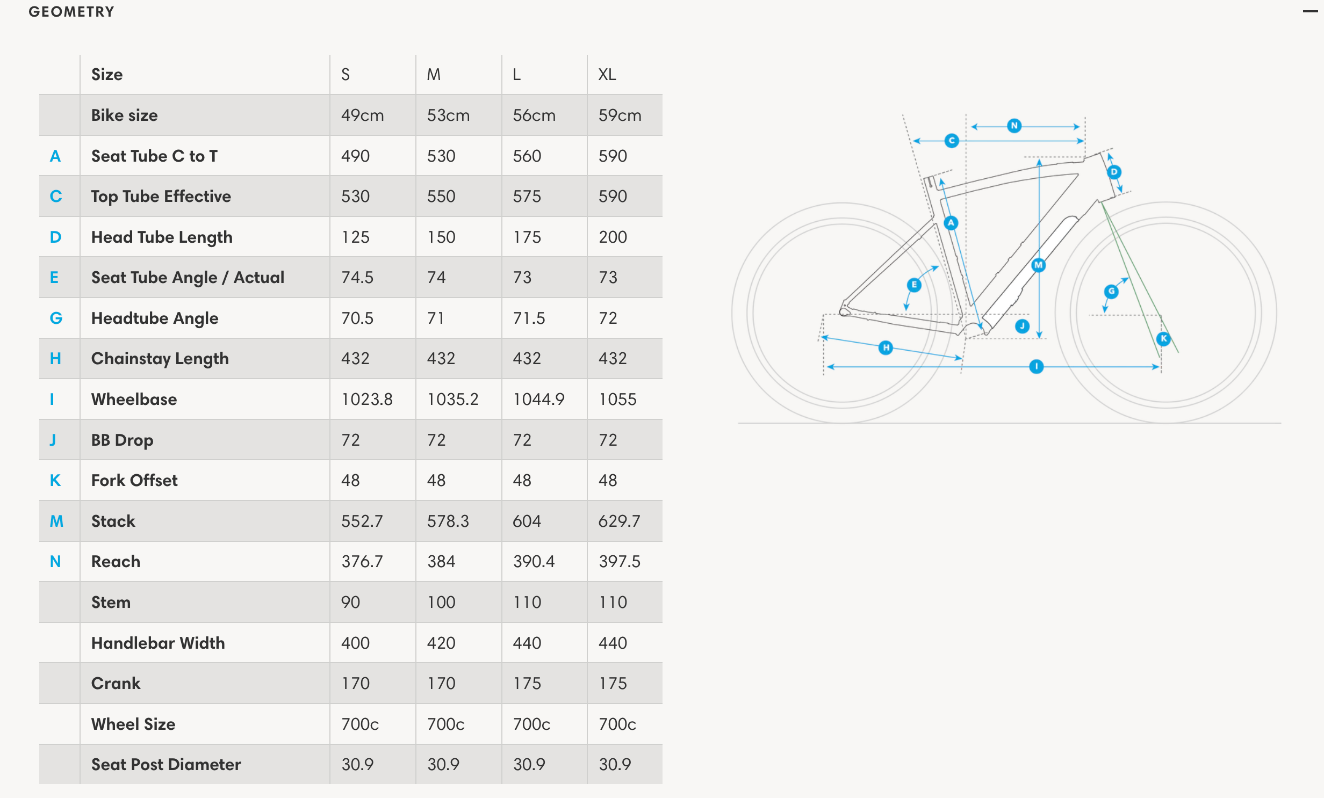Click the N reach marker on diagram
The width and height of the screenshot is (1324, 798).
click(1014, 126)
